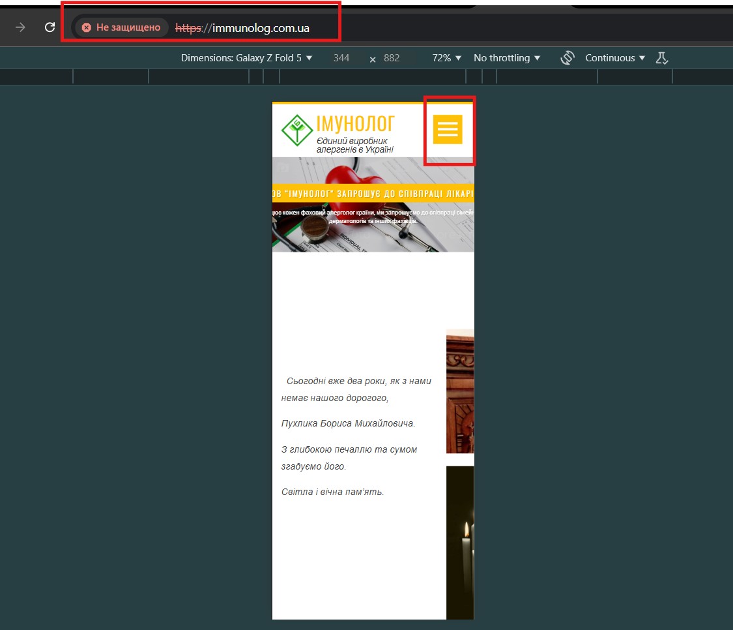Screen dimensions: 733x630
Task: Click the × between width and height fields
Action: 373,59
